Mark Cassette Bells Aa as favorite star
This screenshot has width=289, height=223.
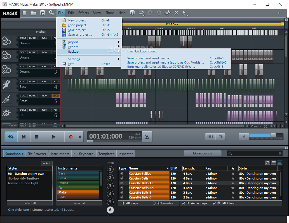coord(233,183)
